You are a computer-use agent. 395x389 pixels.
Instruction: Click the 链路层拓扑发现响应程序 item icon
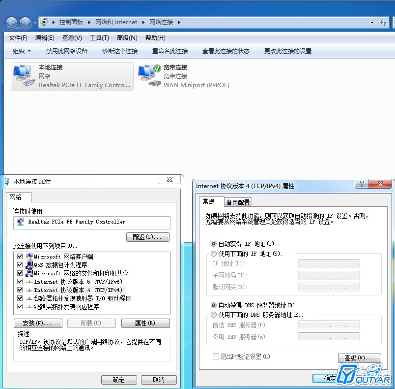coord(29,307)
